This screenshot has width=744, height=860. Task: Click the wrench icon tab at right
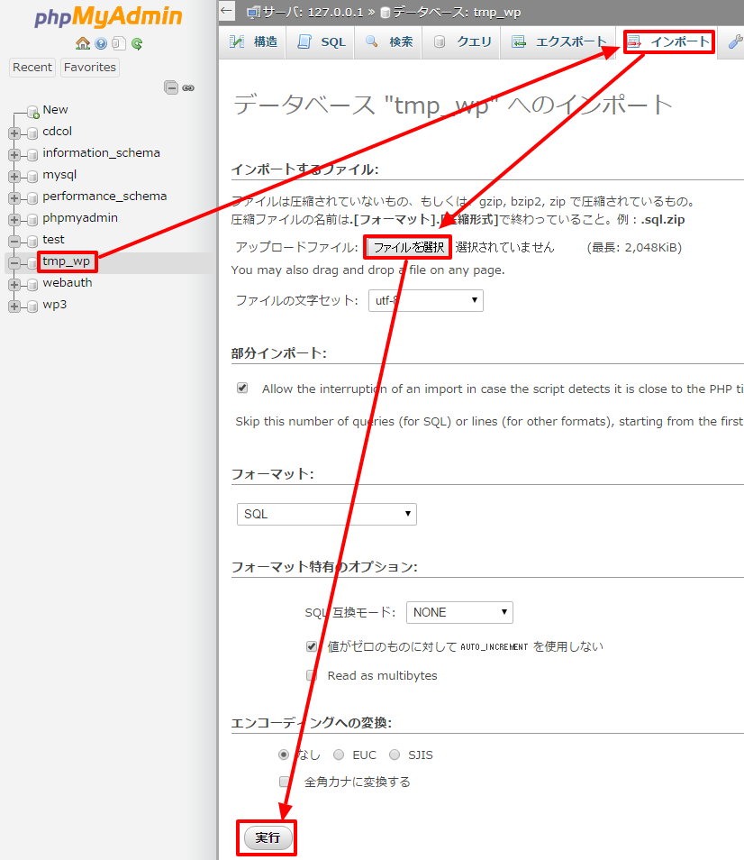point(735,41)
